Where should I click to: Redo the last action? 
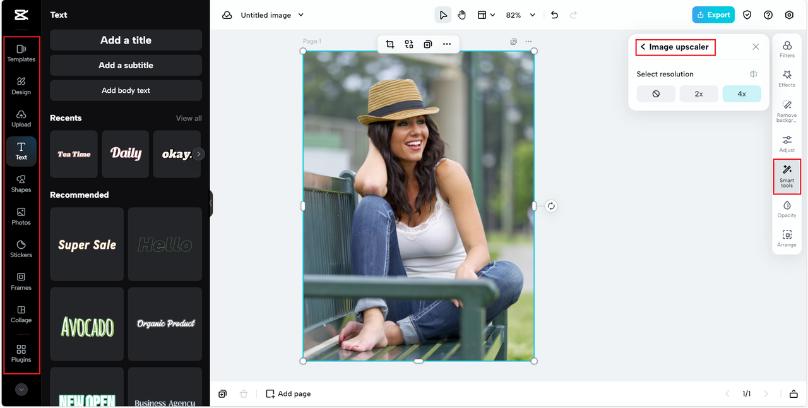coord(573,15)
